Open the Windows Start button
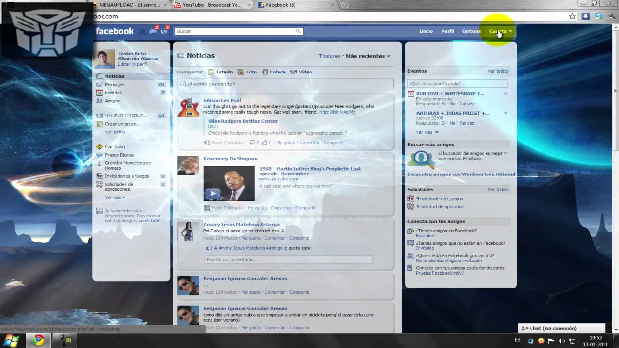This screenshot has height=348, width=619. 11,341
